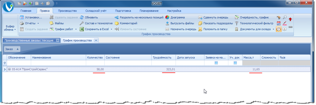Switch to the Главная ribbon tab

pos(26,11)
